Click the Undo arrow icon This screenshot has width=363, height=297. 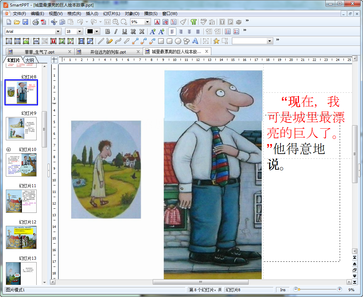[x=80, y=22]
